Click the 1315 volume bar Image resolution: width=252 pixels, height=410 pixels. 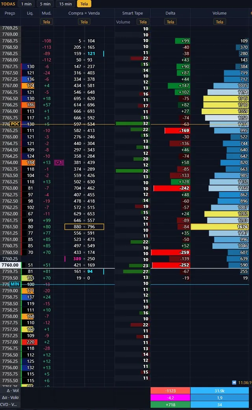tap(226, 99)
